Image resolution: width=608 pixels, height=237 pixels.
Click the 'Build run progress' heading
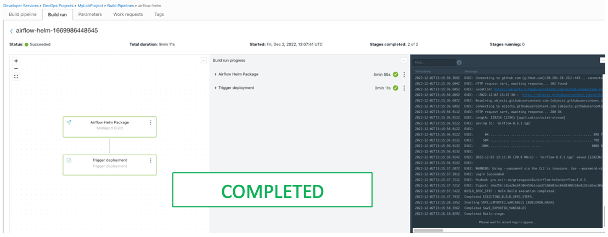point(229,60)
